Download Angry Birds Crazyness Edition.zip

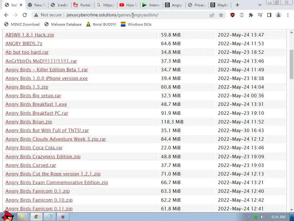(43, 157)
